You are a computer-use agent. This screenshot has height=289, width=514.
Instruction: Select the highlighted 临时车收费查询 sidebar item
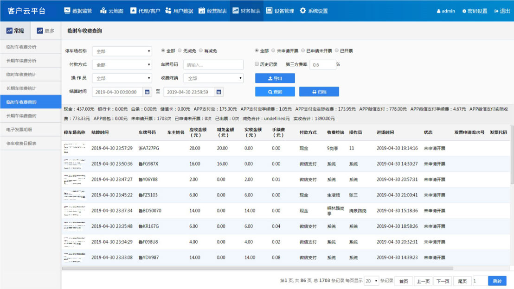tap(31, 102)
